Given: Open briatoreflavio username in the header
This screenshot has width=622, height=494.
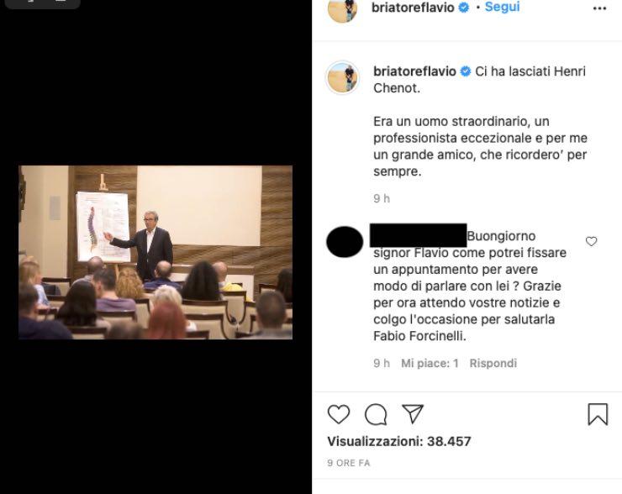Looking at the screenshot, I should [413, 8].
